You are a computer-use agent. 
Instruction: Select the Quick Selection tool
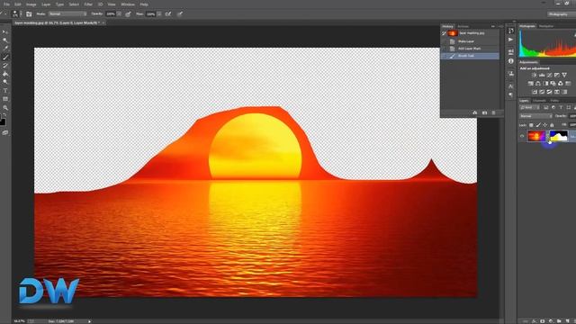[5, 40]
